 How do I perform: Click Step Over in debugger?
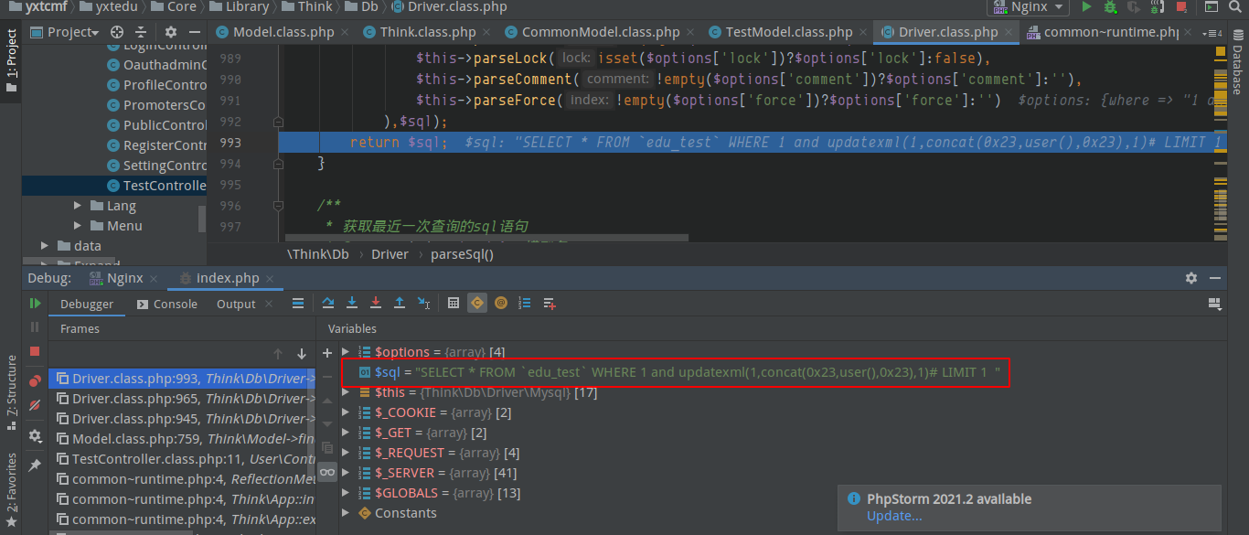328,303
